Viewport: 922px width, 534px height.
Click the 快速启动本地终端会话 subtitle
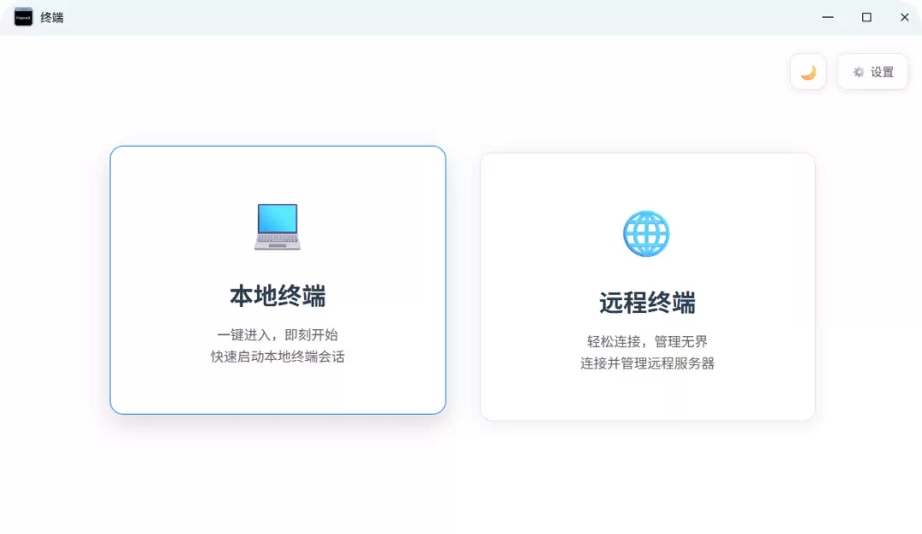pos(277,357)
